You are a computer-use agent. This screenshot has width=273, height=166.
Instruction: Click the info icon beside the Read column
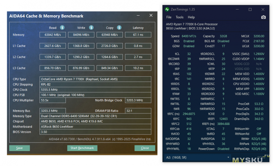tap(62, 27)
